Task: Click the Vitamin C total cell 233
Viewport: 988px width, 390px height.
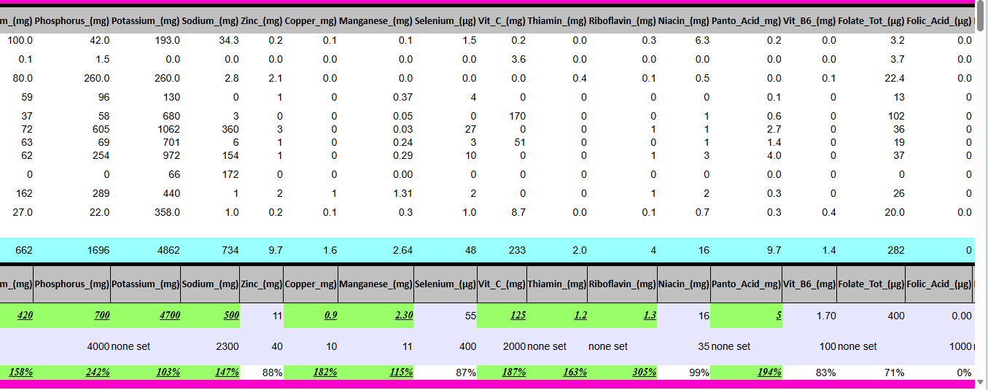Action: (516, 250)
